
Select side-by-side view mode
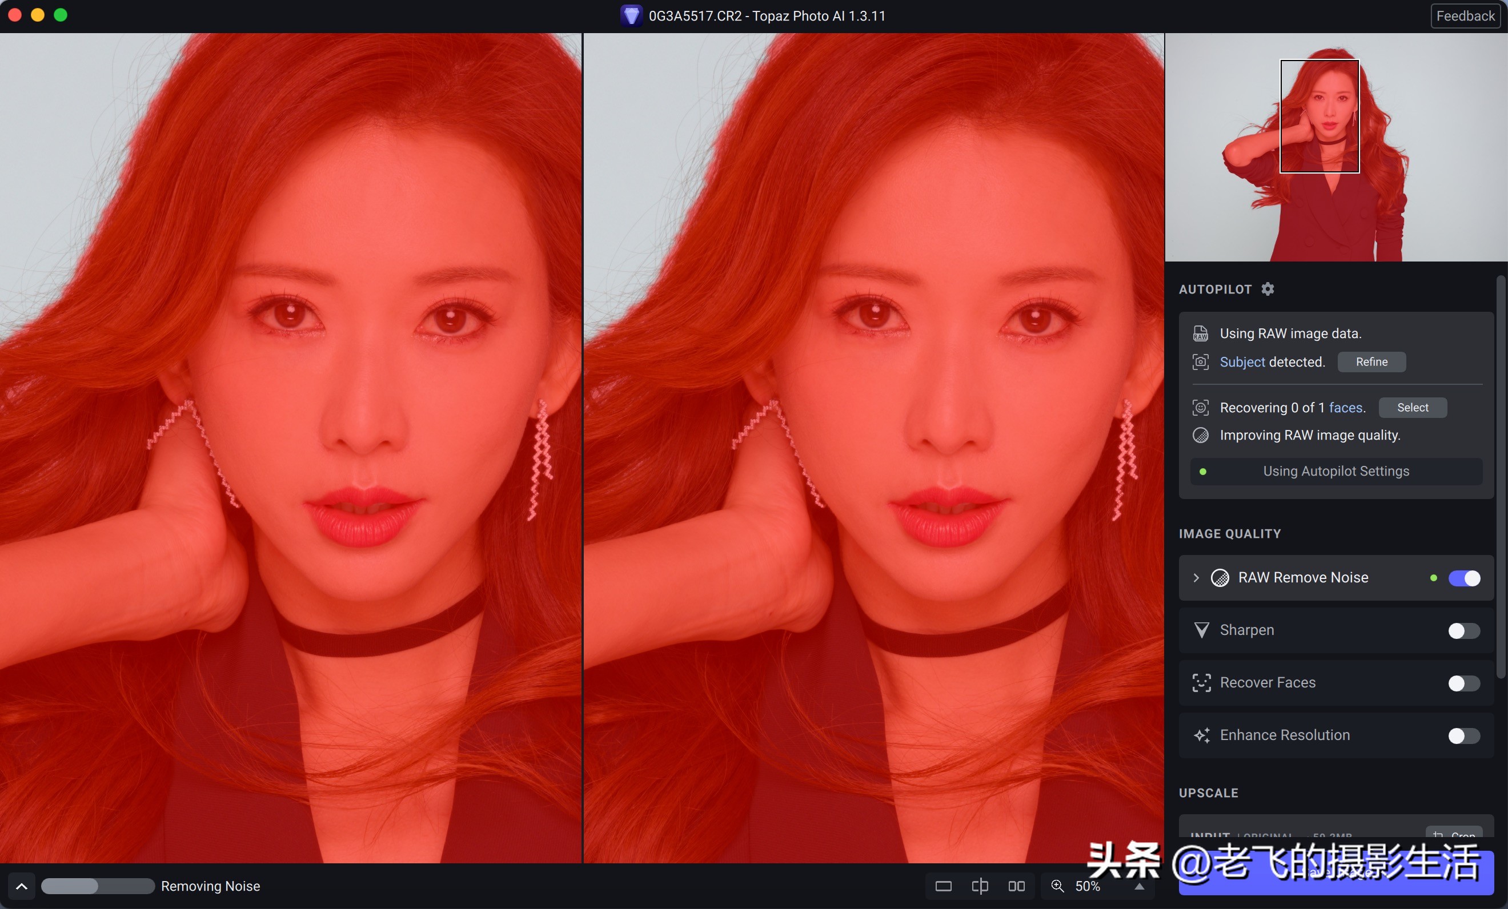[x=1016, y=886]
